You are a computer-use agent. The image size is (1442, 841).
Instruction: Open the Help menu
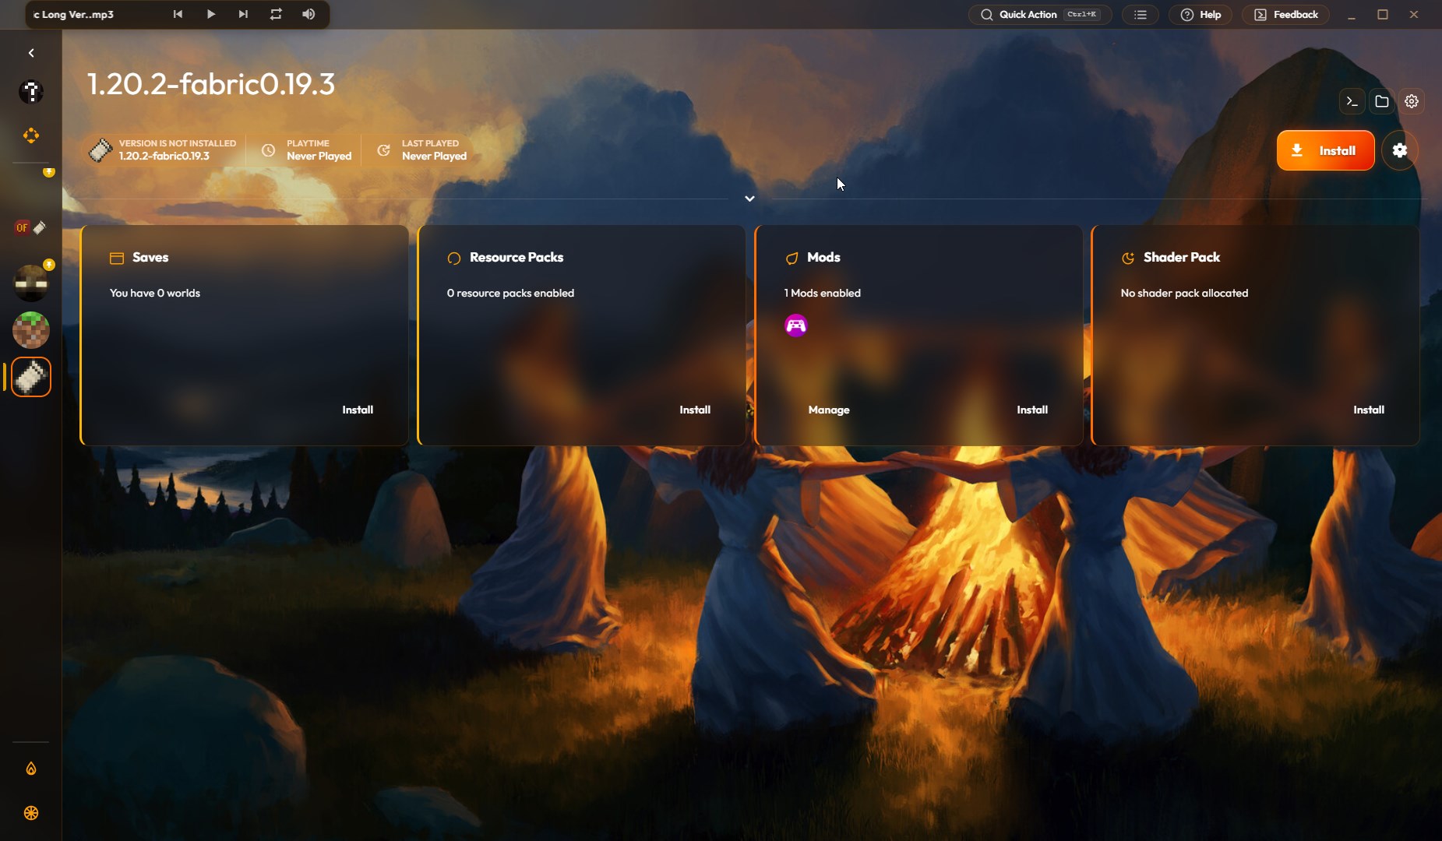tap(1200, 14)
